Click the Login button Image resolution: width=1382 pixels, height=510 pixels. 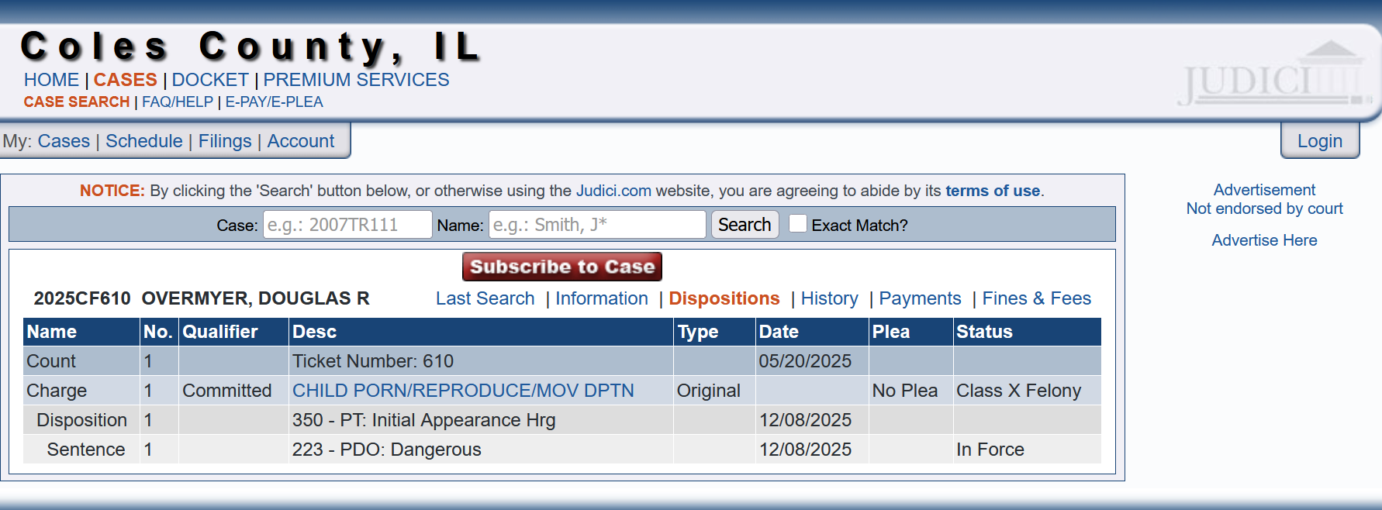(x=1320, y=141)
